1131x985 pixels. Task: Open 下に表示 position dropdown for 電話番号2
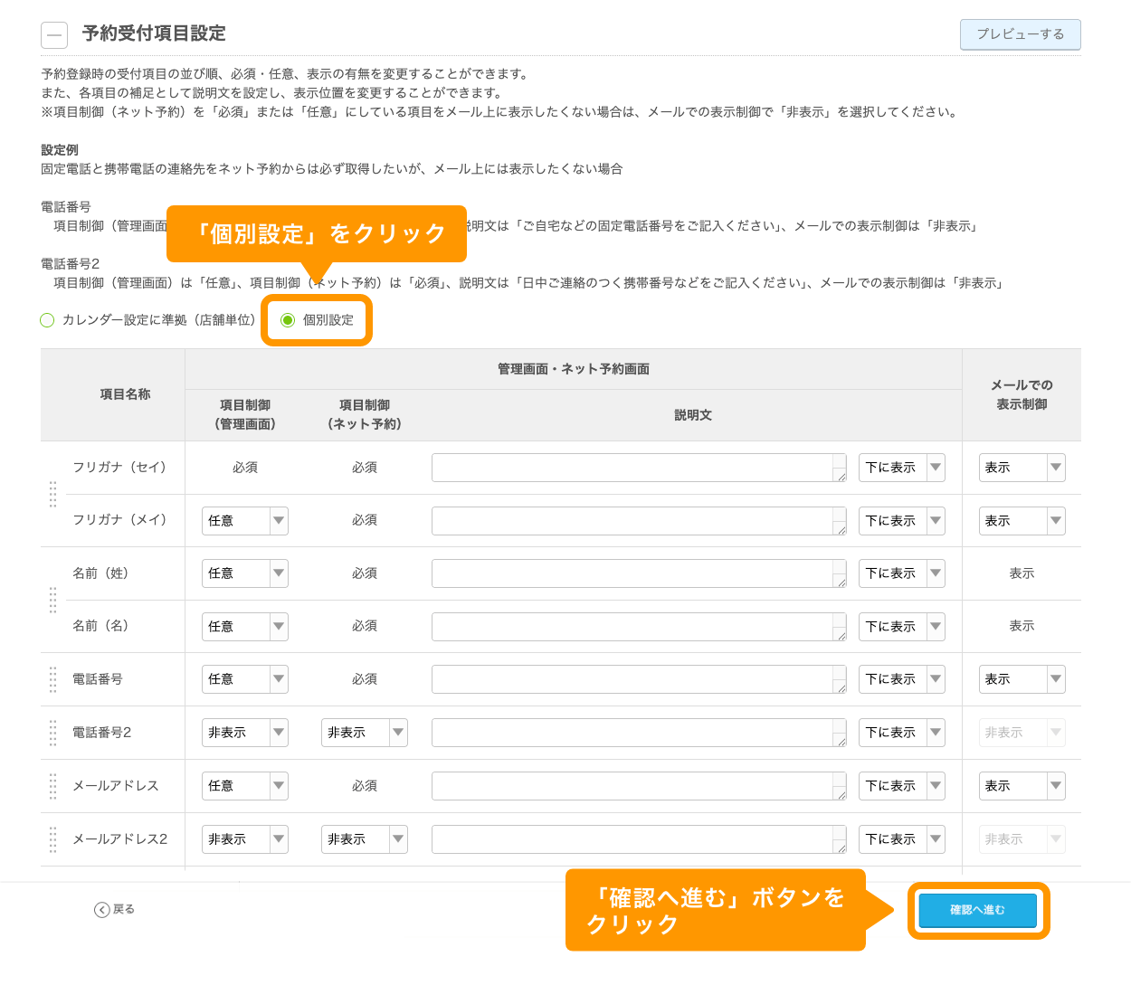click(902, 733)
